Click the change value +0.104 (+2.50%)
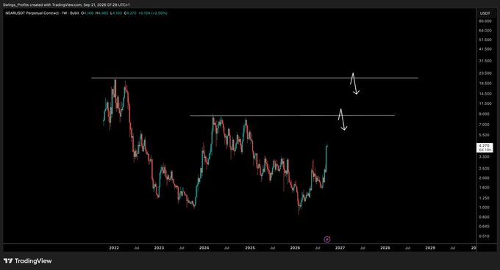Image resolution: width=500 pixels, height=270 pixels. click(153, 13)
